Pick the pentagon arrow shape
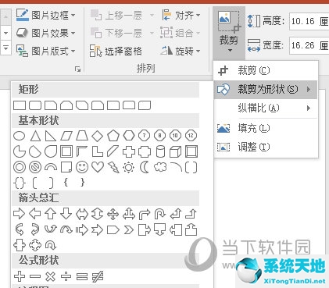This screenshot has width=329, height=288. coord(113,230)
